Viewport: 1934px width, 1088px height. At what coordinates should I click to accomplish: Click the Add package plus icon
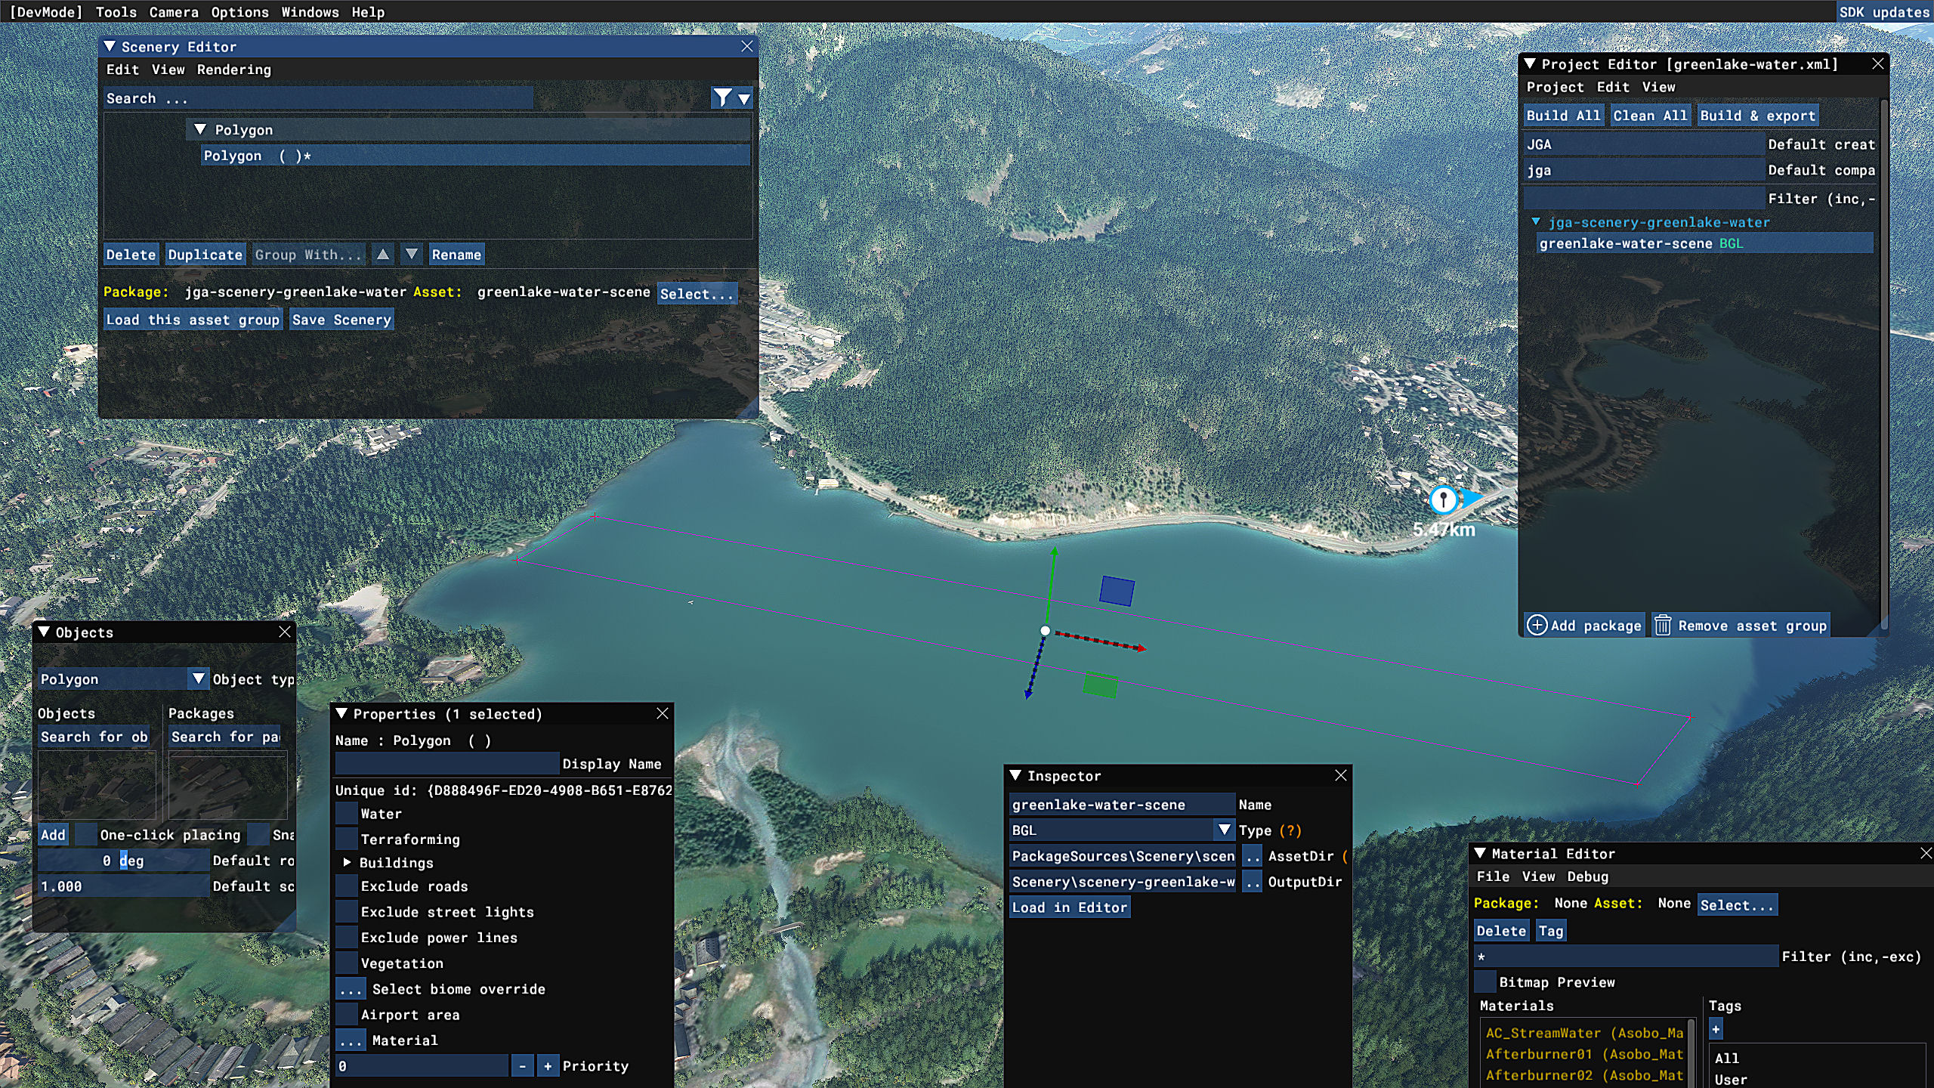[x=1537, y=626]
